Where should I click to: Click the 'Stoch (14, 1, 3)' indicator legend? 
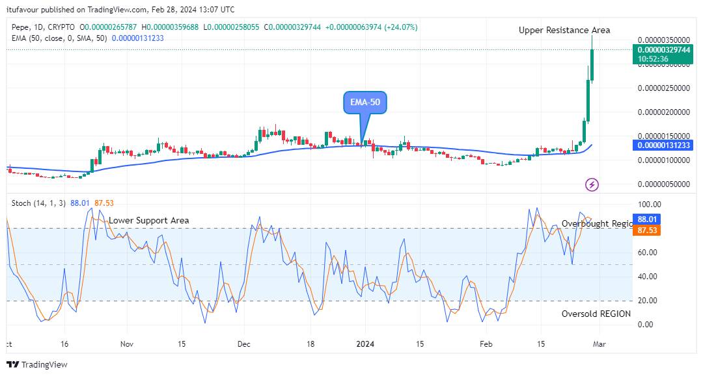(x=38, y=203)
